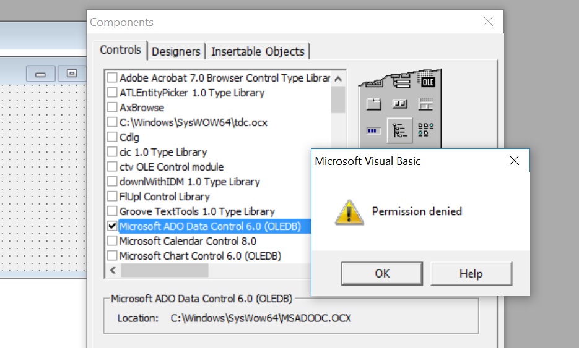
Task: Click the tab strip icon in toolbox picture
Action: click(373, 104)
